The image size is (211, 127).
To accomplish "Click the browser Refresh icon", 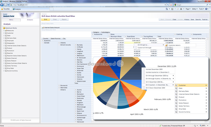I will (168, 5).
